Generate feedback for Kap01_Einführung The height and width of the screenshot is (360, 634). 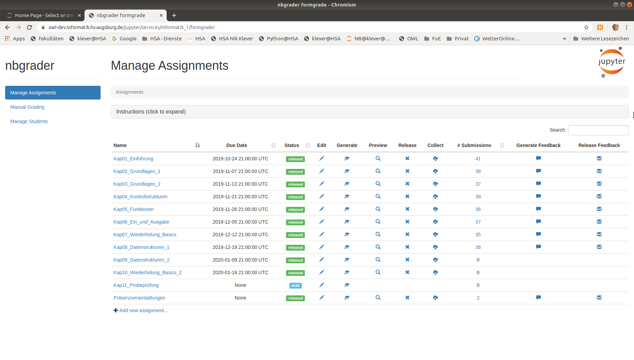(538, 158)
